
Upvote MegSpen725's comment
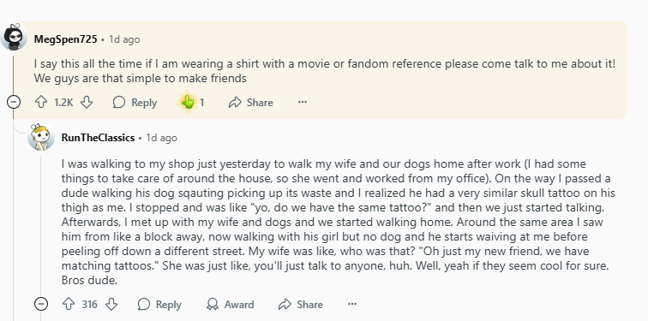tap(41, 103)
